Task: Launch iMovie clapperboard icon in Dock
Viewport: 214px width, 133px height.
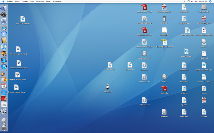Action: (x=4, y=60)
